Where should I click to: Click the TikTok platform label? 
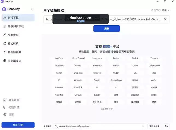pos(135,58)
